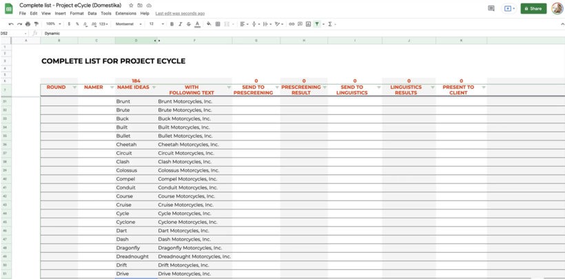Open the text wrapping dropdown
Viewport: 565px width, 279px height.
267,24
